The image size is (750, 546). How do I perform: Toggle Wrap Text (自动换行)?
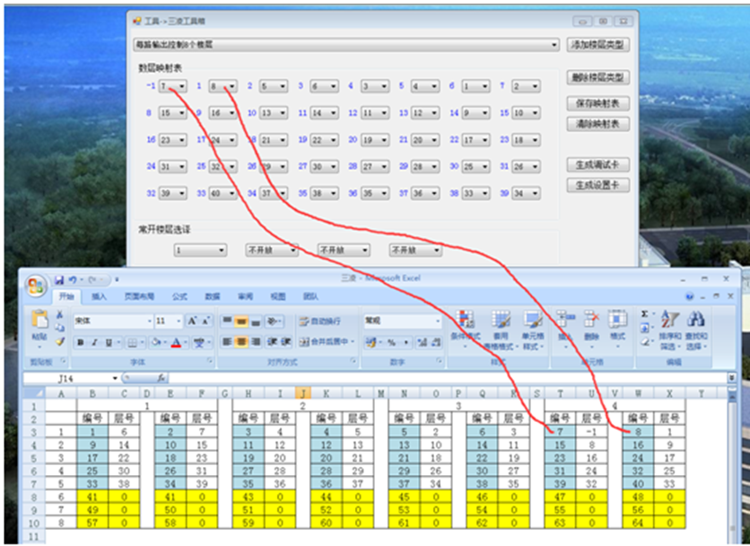pyautogui.click(x=319, y=321)
